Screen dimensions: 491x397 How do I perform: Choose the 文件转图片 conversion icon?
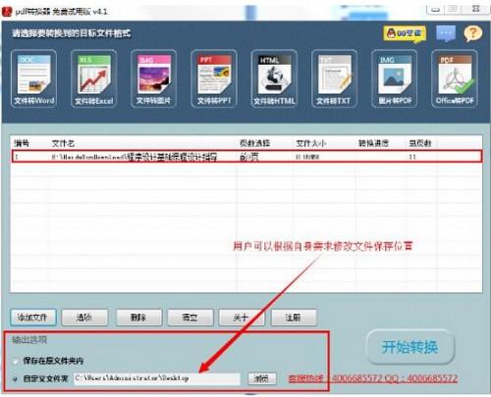pyautogui.click(x=154, y=78)
